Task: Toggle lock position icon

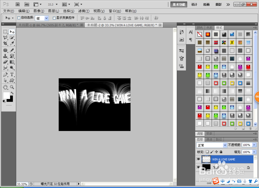Action: click(x=216, y=152)
